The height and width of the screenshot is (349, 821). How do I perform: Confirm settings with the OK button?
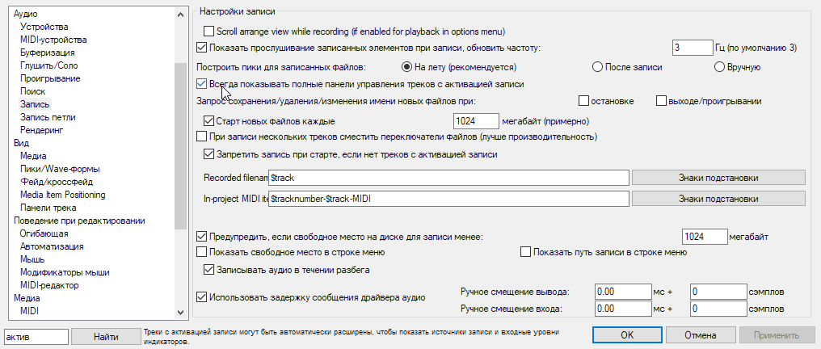click(627, 334)
